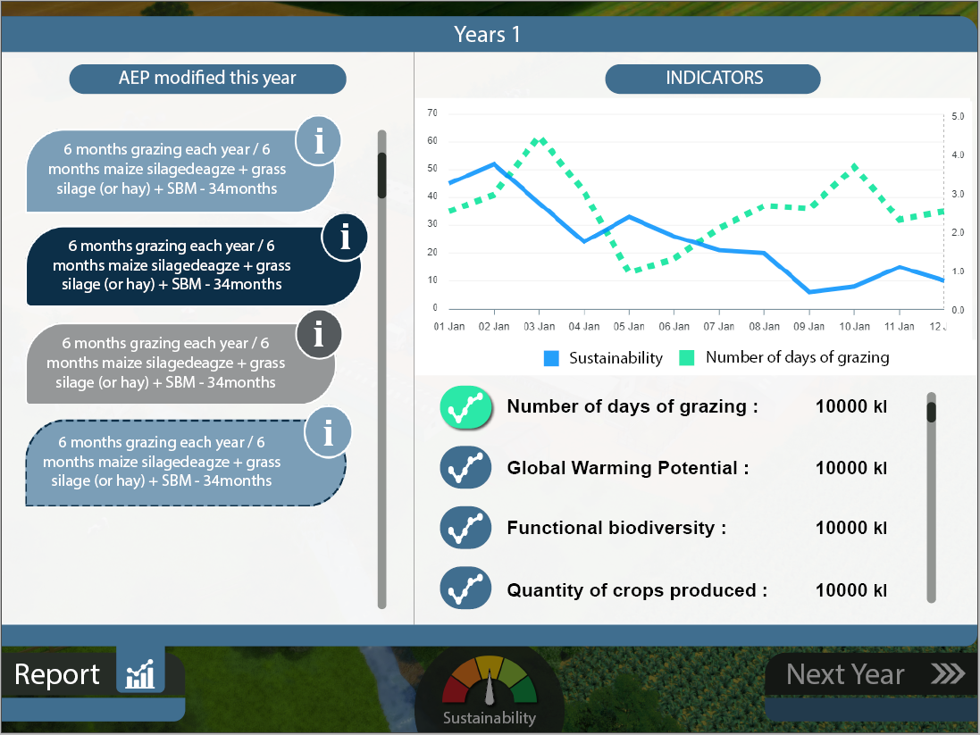Toggle the Global Warming Potential chart indicator

[x=465, y=468]
